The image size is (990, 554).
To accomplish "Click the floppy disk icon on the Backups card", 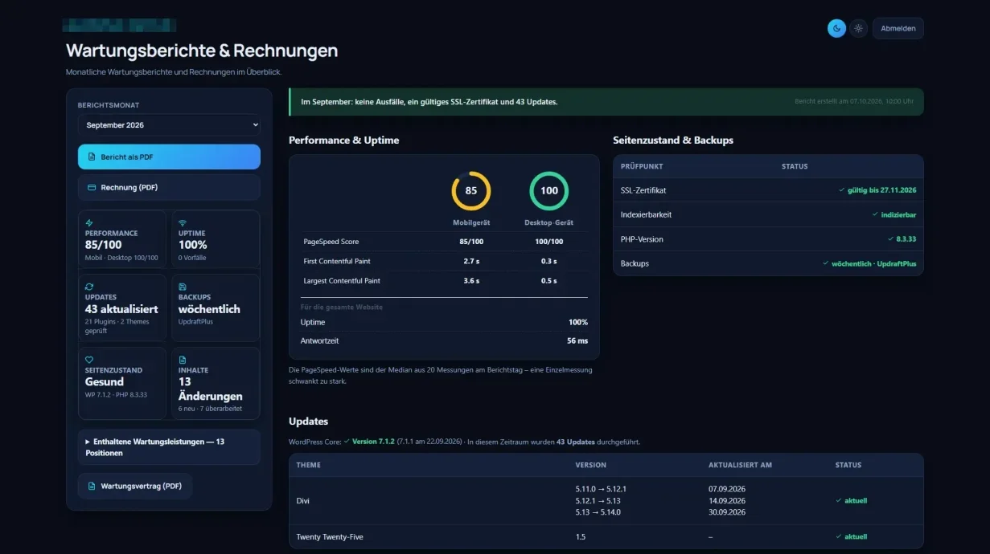I will pyautogui.click(x=183, y=287).
